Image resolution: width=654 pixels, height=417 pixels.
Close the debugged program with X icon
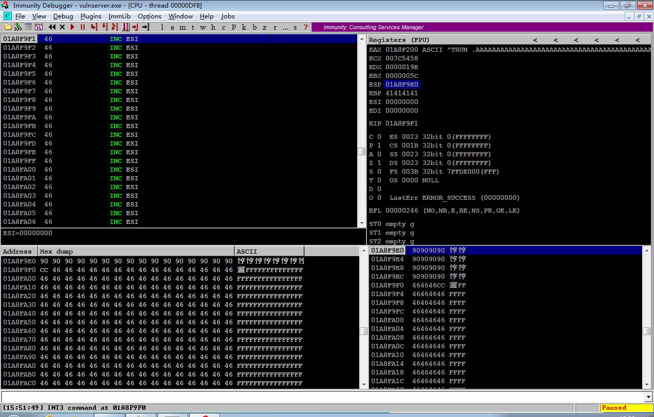pyautogui.click(x=62, y=27)
